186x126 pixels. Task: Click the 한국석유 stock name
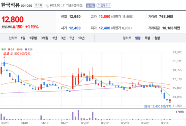point(10,5)
